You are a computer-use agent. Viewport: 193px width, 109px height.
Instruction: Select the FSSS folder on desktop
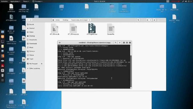pyautogui.click(x=11, y=61)
